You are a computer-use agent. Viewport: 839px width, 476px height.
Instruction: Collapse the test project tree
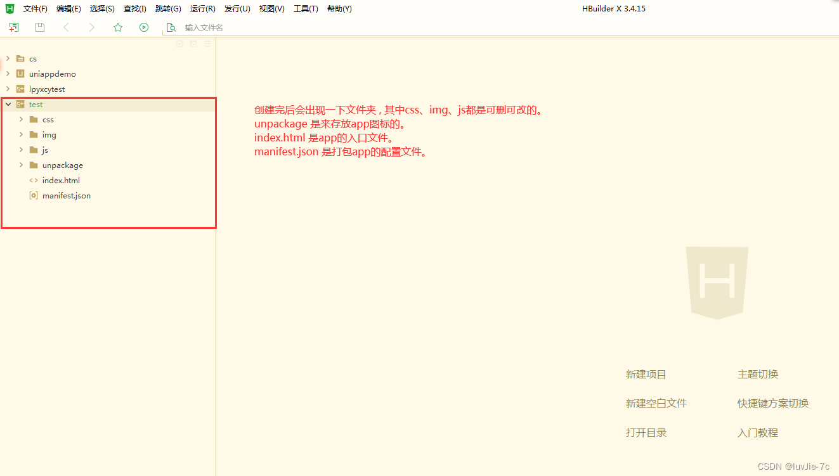point(8,104)
